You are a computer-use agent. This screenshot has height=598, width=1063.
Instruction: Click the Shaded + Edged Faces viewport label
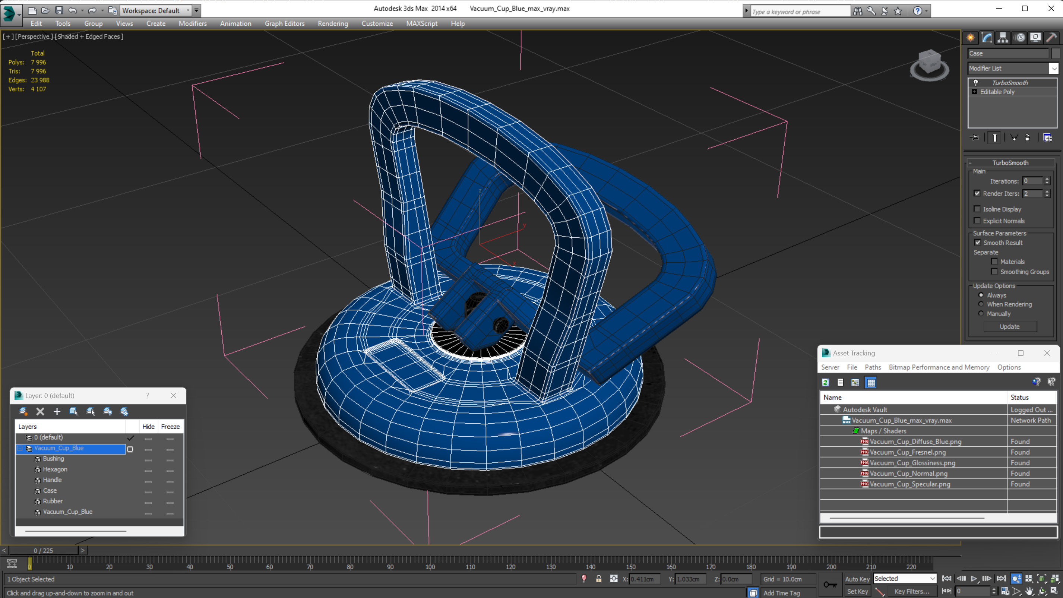pos(89,36)
